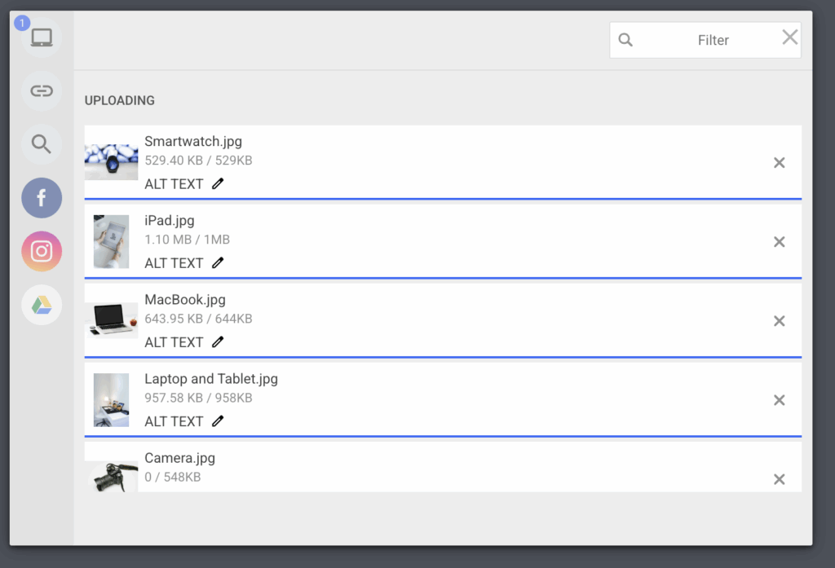This screenshot has width=835, height=568.
Task: Choose Facebook as upload source
Action: coord(42,198)
